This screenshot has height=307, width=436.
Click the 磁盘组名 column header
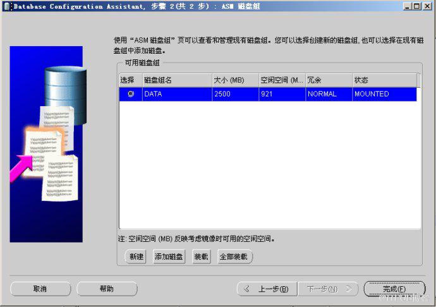tap(177, 80)
